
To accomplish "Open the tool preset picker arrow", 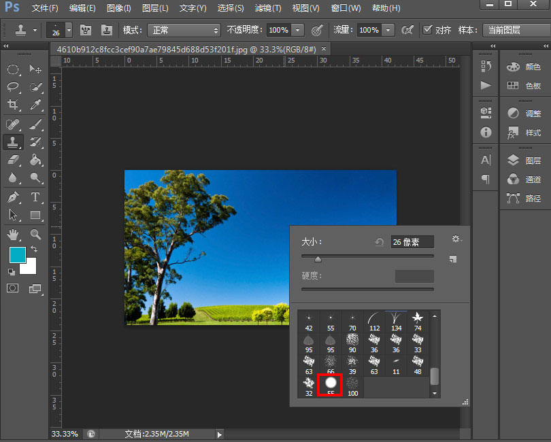I will [35, 30].
